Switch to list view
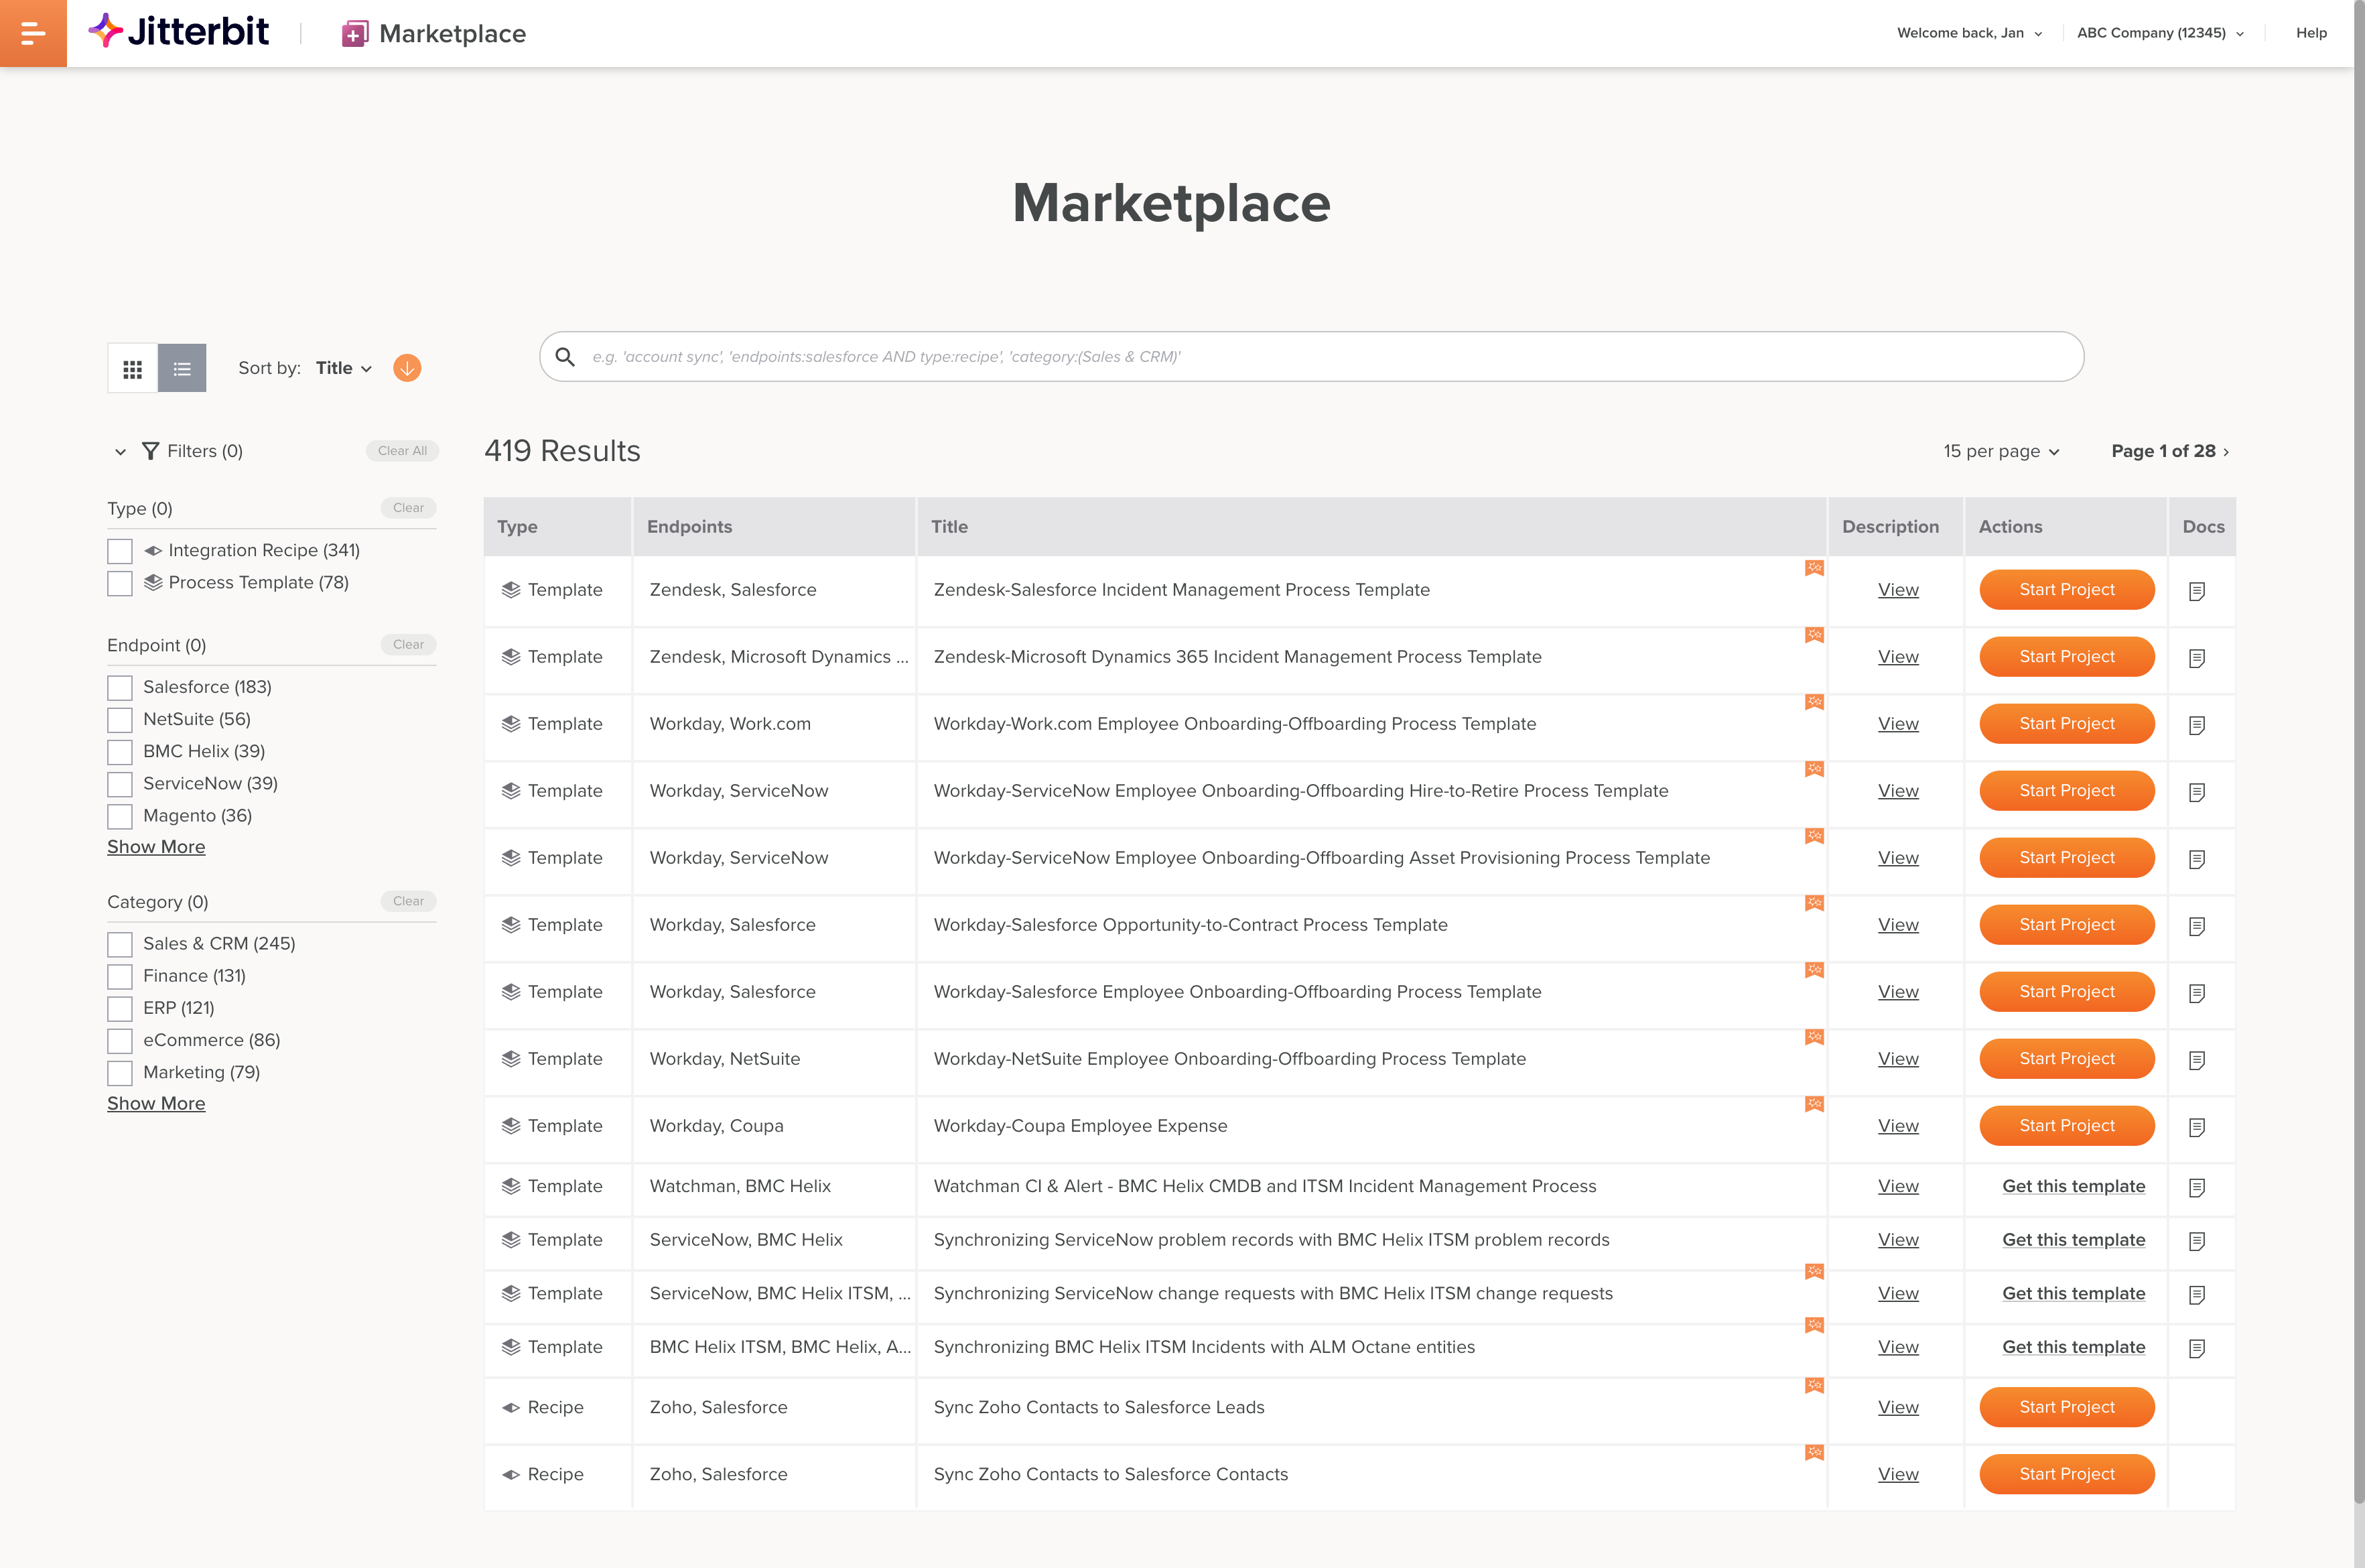This screenshot has height=1568, width=2365. 182,369
